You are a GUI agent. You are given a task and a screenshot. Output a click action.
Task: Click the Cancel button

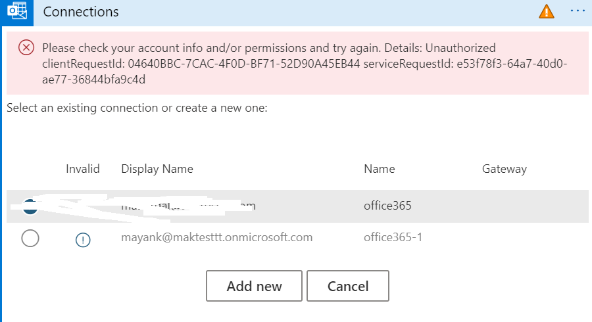[x=348, y=286]
